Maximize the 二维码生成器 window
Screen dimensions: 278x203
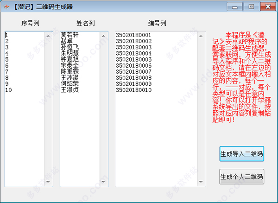click(x=251, y=7)
